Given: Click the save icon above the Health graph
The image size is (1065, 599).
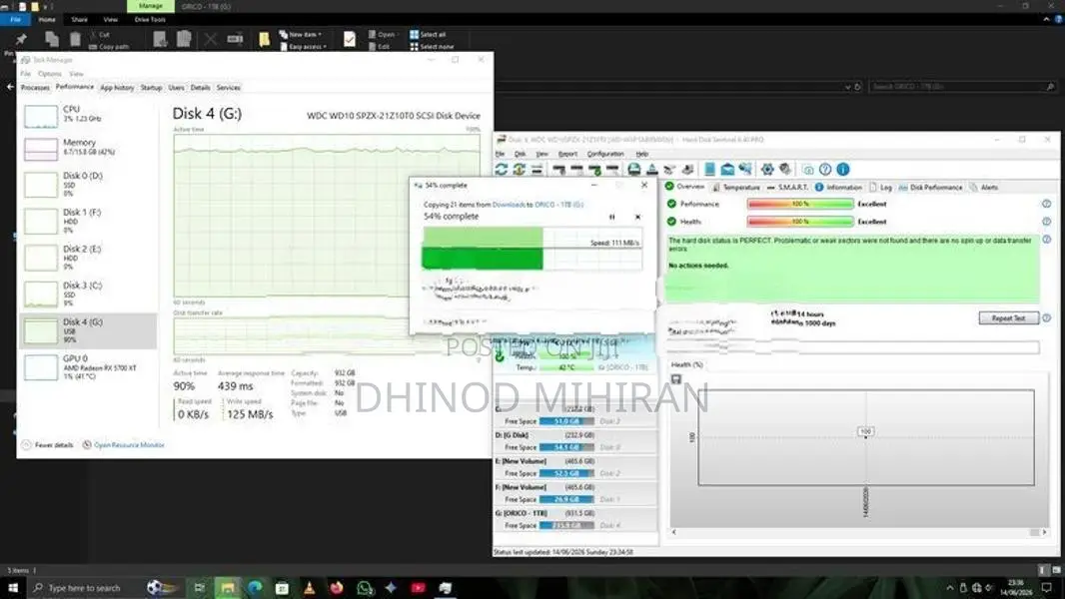Looking at the screenshot, I should [675, 379].
